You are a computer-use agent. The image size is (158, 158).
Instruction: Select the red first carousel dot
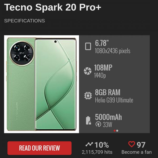coord(115,131)
